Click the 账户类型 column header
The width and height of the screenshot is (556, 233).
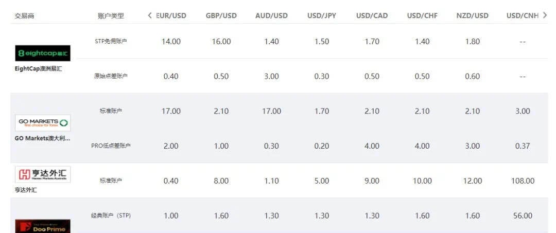point(111,16)
